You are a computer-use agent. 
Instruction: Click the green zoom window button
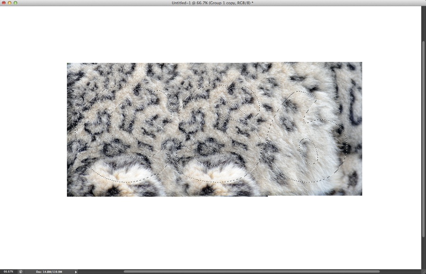click(x=15, y=3)
